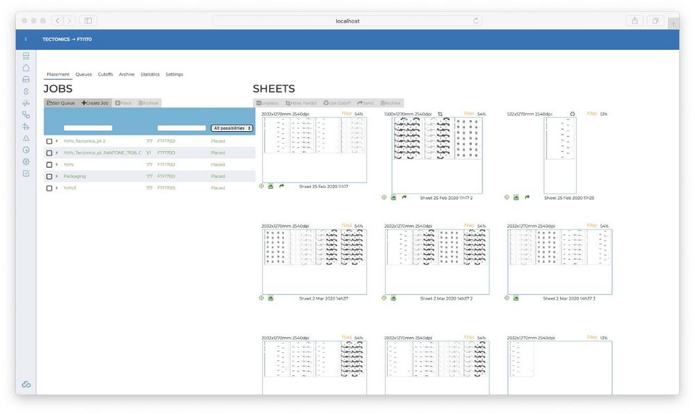Open the Statistics tab
Viewport: 695px width, 414px height.
pos(149,74)
